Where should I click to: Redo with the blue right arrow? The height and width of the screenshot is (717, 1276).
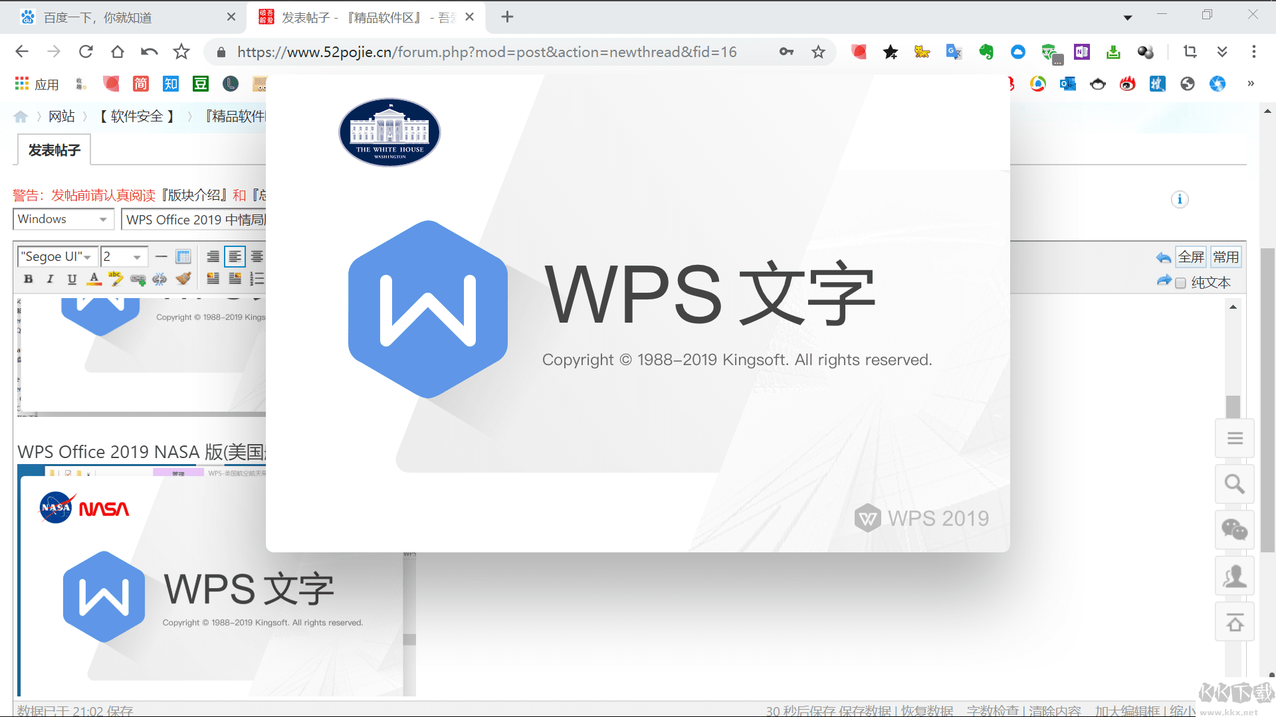coord(1164,281)
